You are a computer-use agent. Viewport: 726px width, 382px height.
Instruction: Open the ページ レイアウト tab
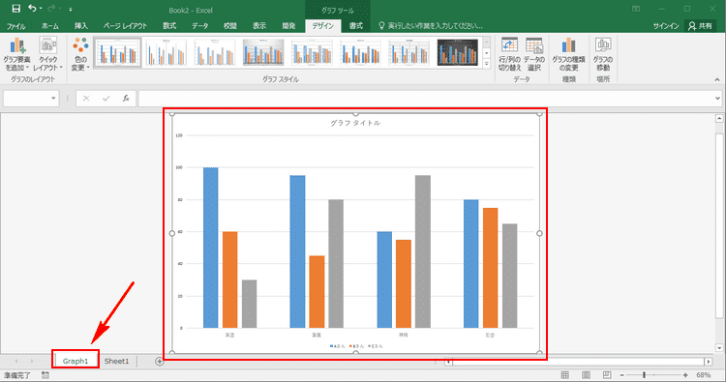[125, 26]
